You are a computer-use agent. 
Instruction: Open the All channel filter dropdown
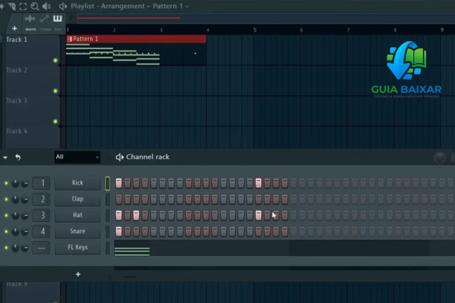pos(77,157)
